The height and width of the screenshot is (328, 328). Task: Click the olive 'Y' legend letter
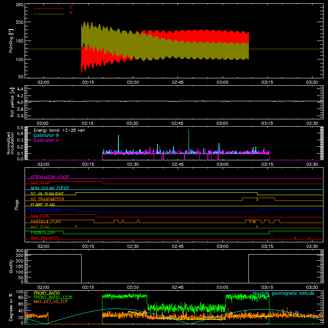coord(71,13)
